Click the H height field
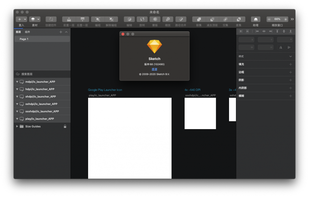309x197 pixels. coord(266,47)
